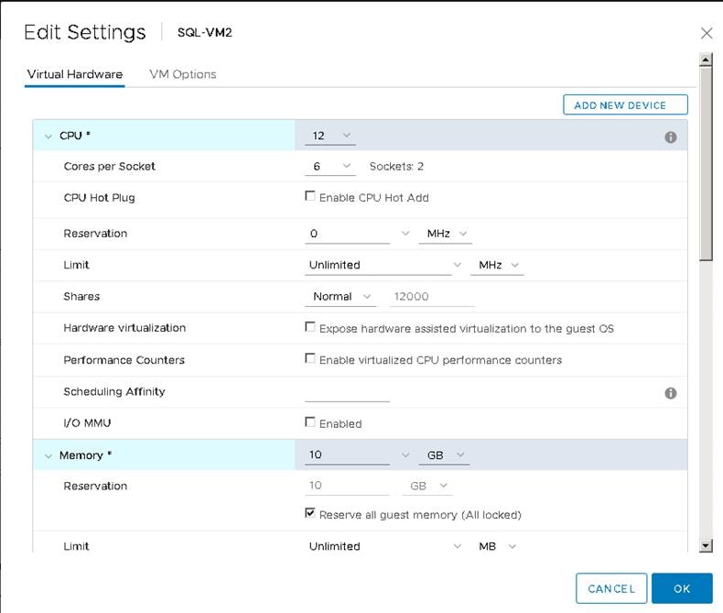Collapse the CPU section chevron

[49, 137]
